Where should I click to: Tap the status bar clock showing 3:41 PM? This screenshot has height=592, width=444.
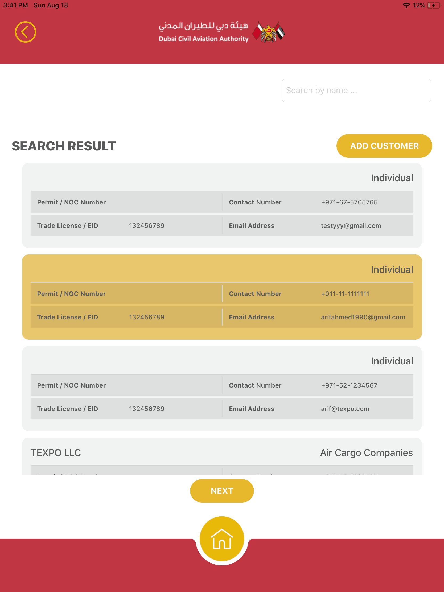(15, 5)
